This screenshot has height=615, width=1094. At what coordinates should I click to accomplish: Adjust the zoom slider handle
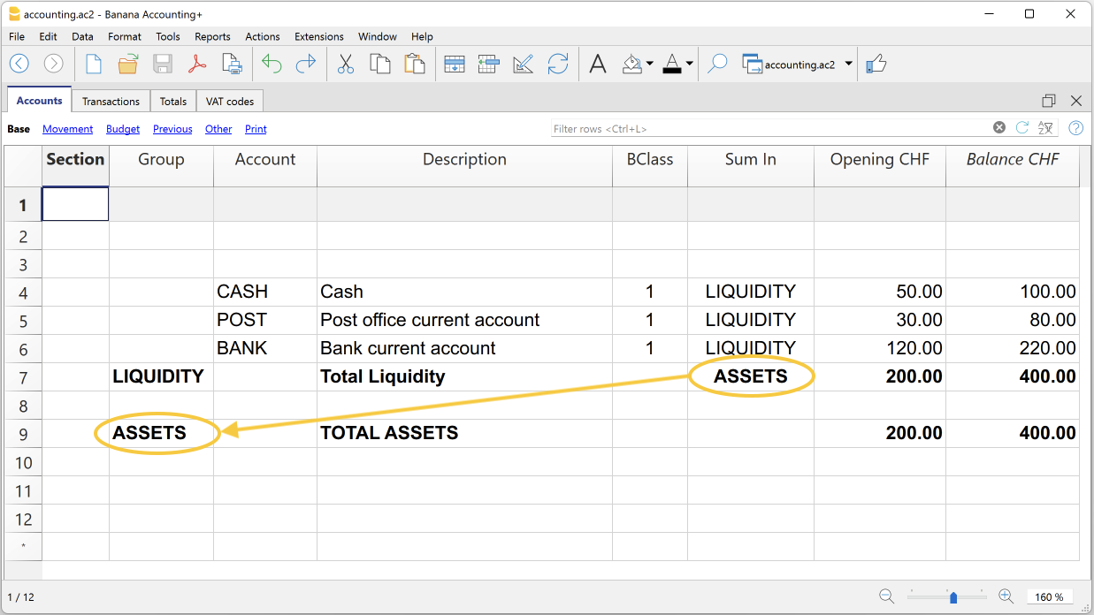pos(953,597)
